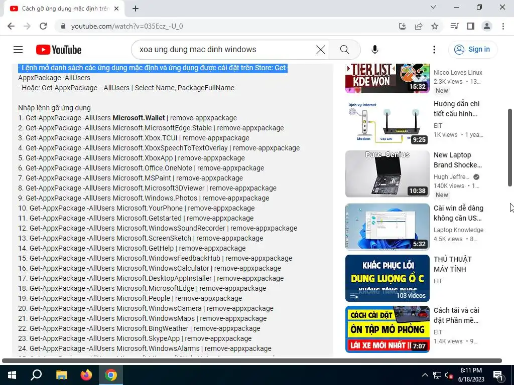View site info via the lock icon
The height and width of the screenshot is (385, 514).
(63, 26)
